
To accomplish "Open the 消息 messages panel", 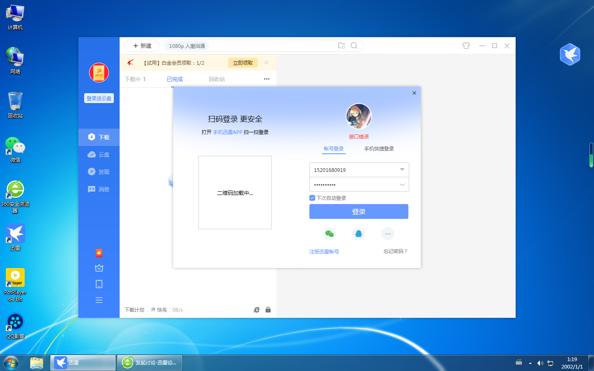I will click(x=99, y=189).
